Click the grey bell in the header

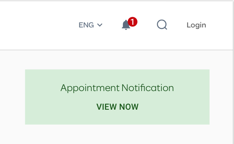(126, 25)
